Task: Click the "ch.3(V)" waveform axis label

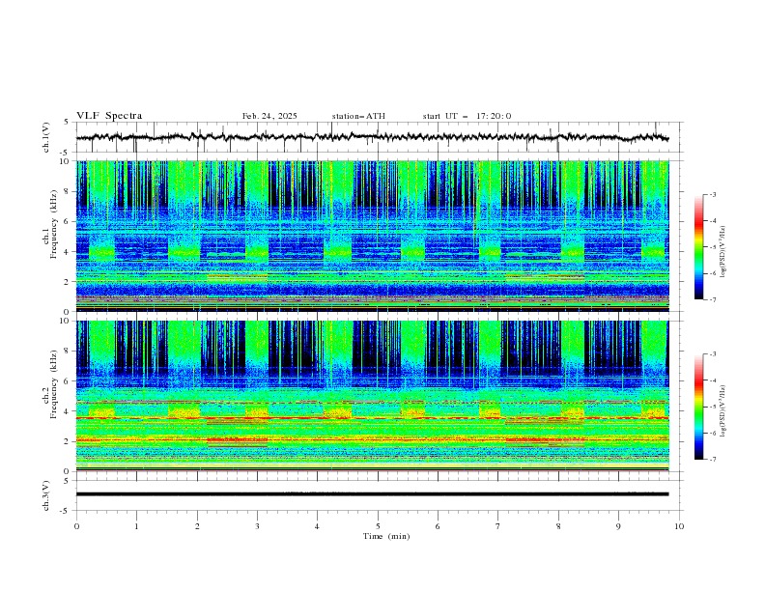Action: pyautogui.click(x=46, y=495)
